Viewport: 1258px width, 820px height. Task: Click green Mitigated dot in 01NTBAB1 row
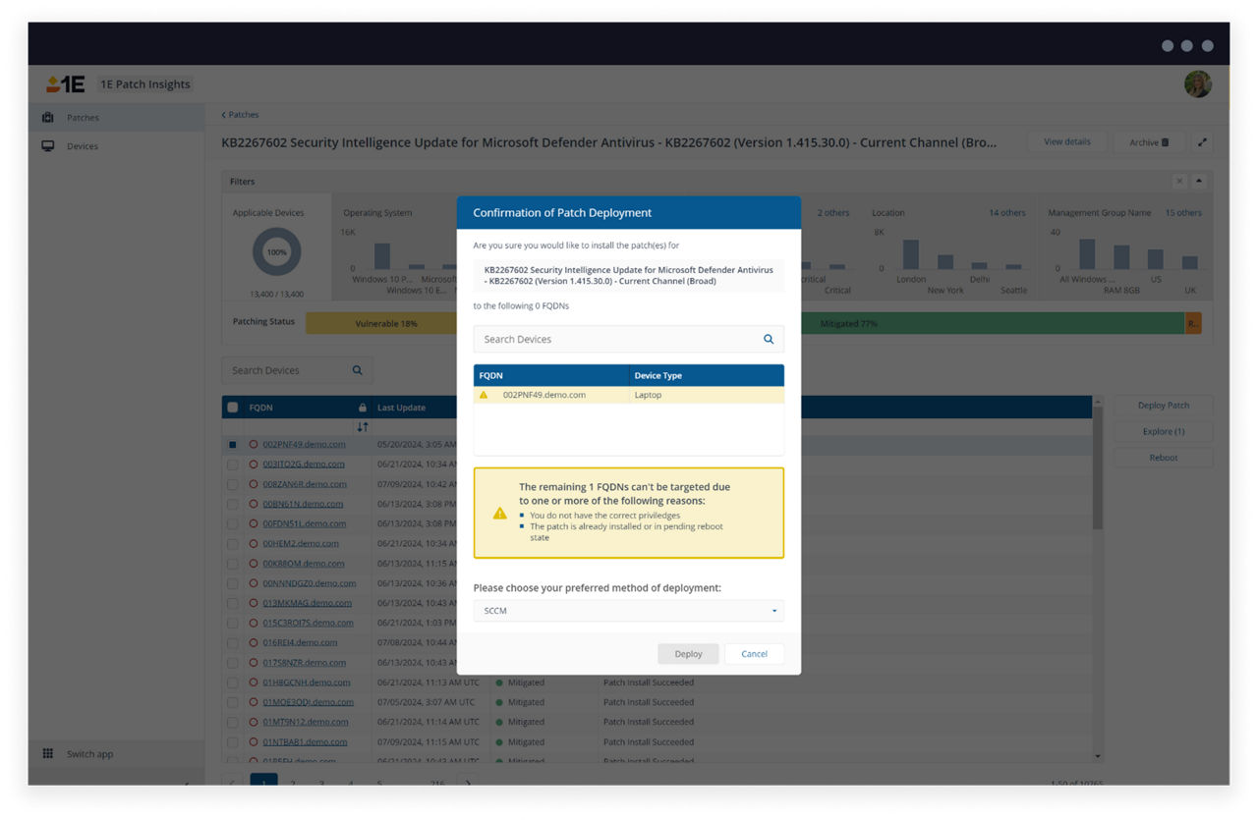pyautogui.click(x=499, y=742)
